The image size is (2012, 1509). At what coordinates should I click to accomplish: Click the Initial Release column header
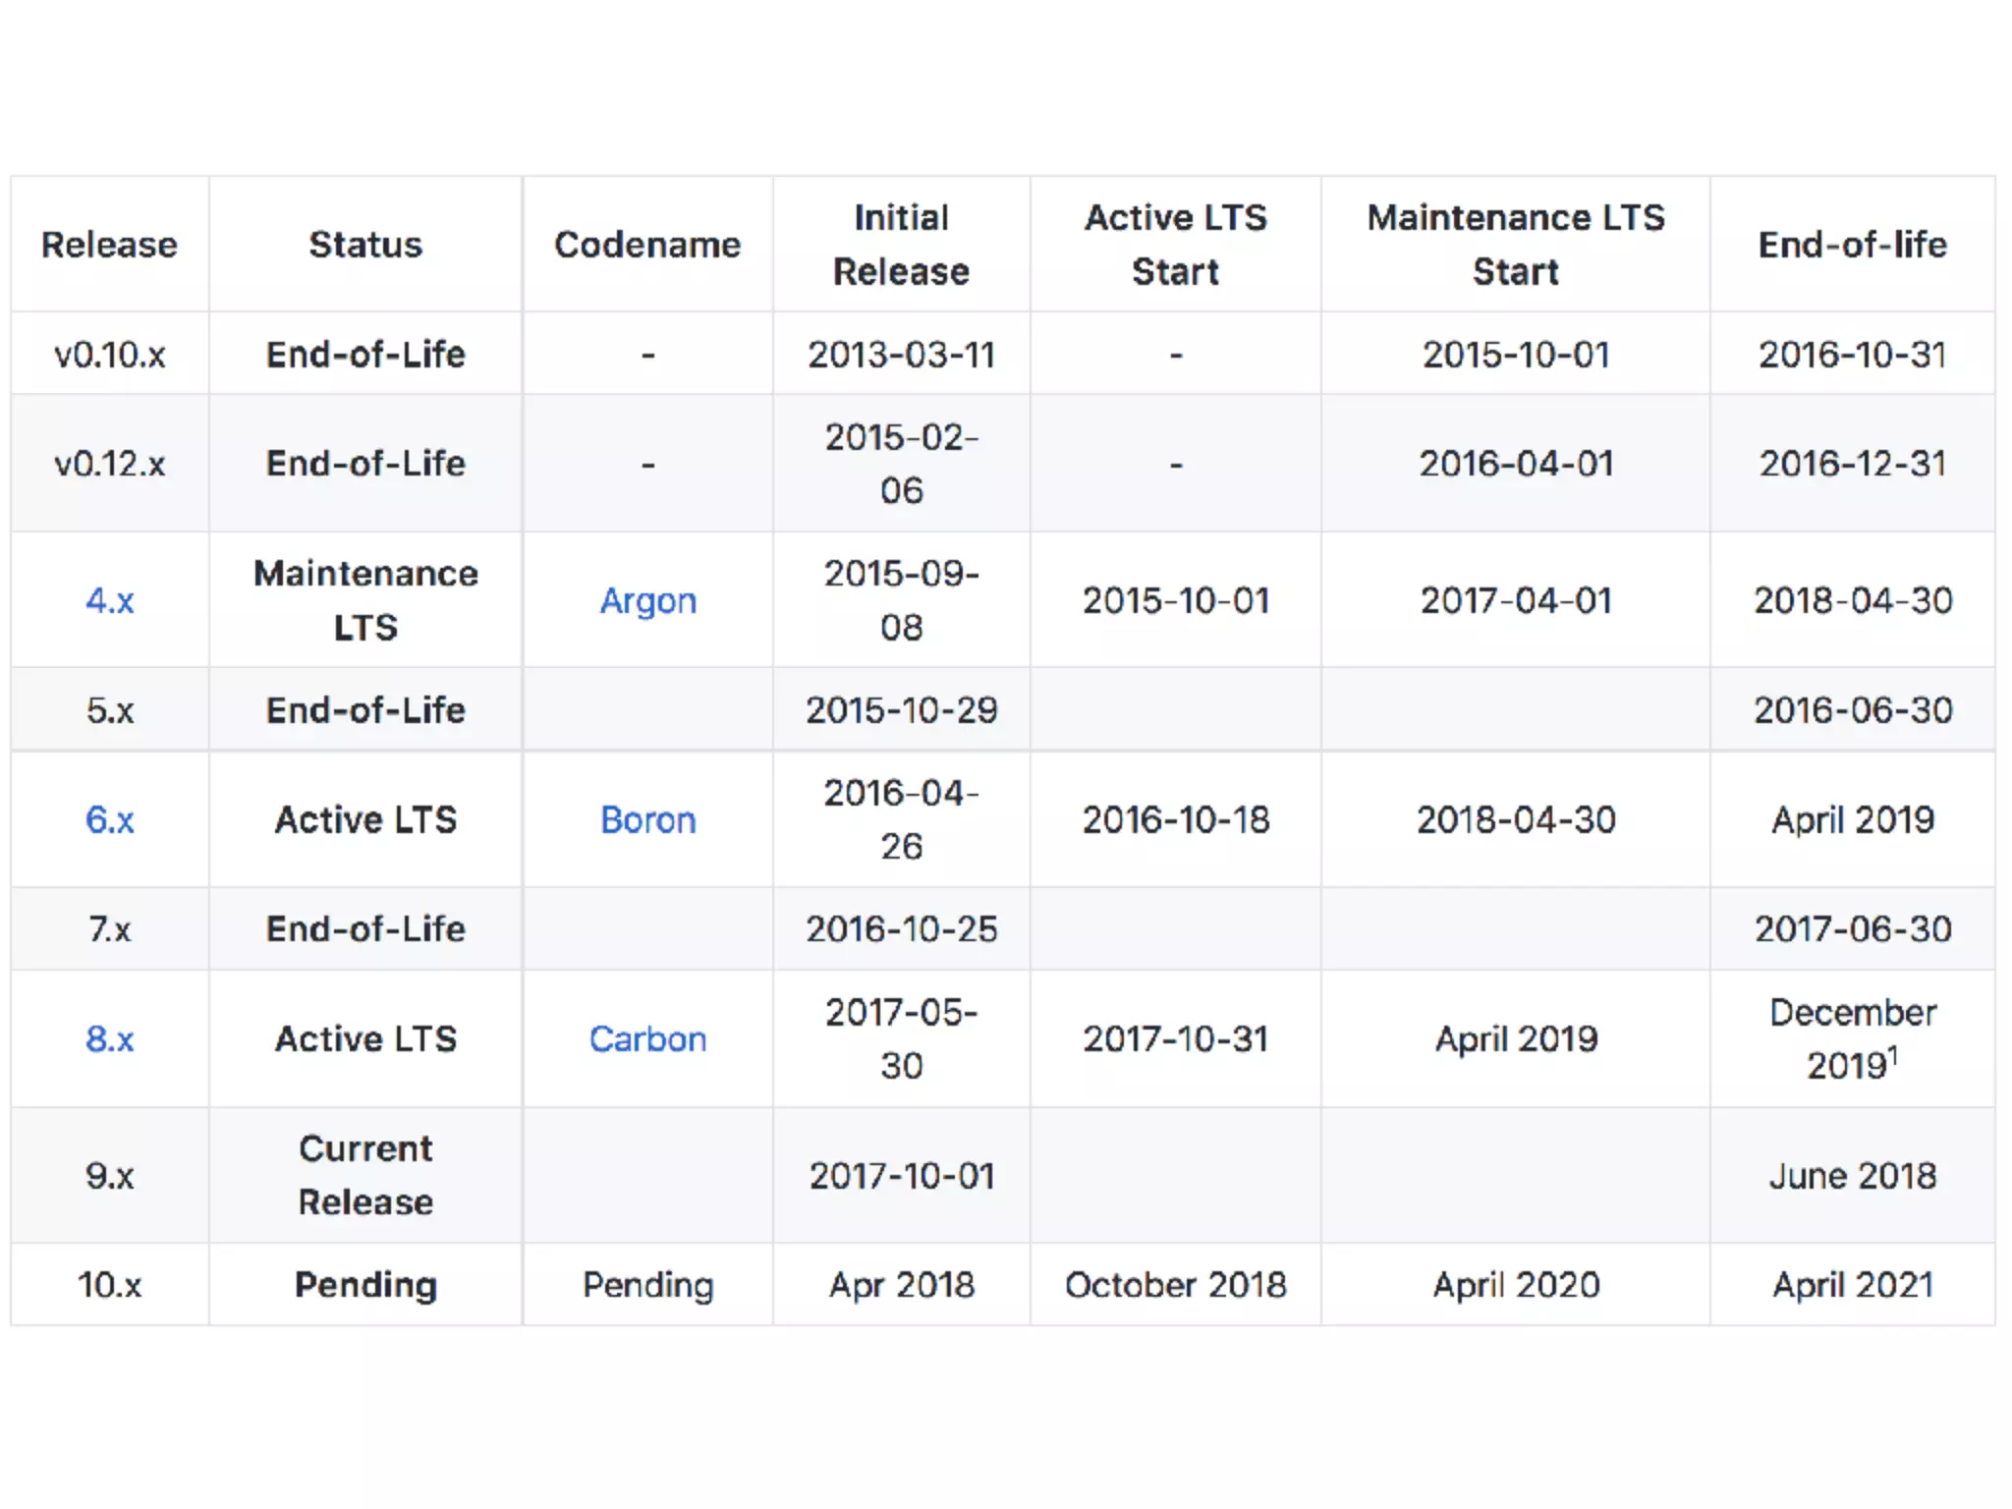click(x=901, y=245)
